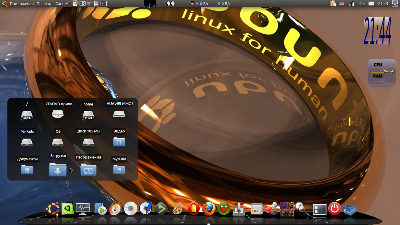
Task: Open the clipboard manager tray icon
Action: (x=333, y=4)
